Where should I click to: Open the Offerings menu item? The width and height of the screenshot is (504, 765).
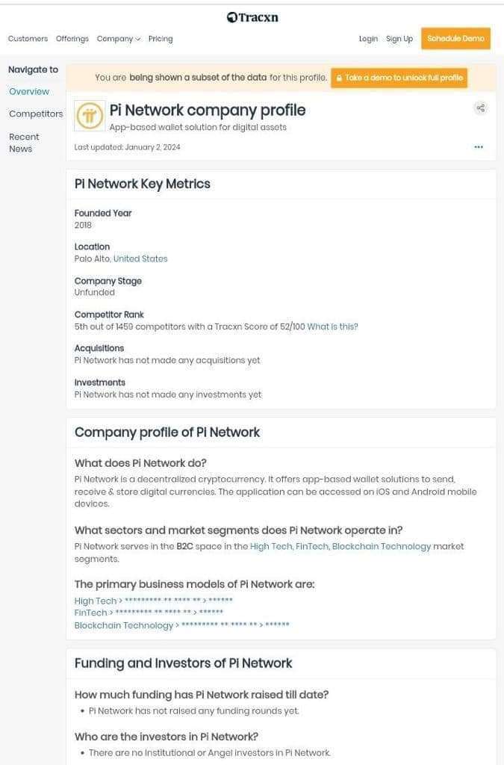(x=72, y=39)
